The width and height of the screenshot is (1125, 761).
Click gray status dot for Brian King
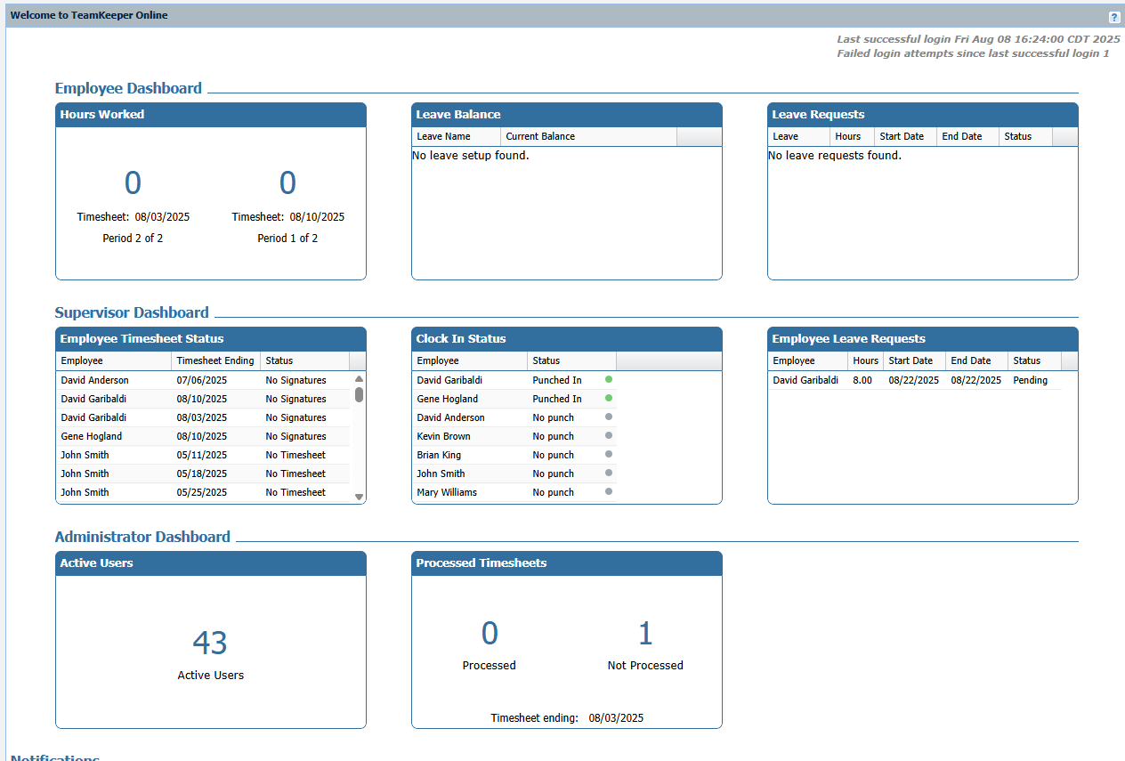click(x=609, y=454)
